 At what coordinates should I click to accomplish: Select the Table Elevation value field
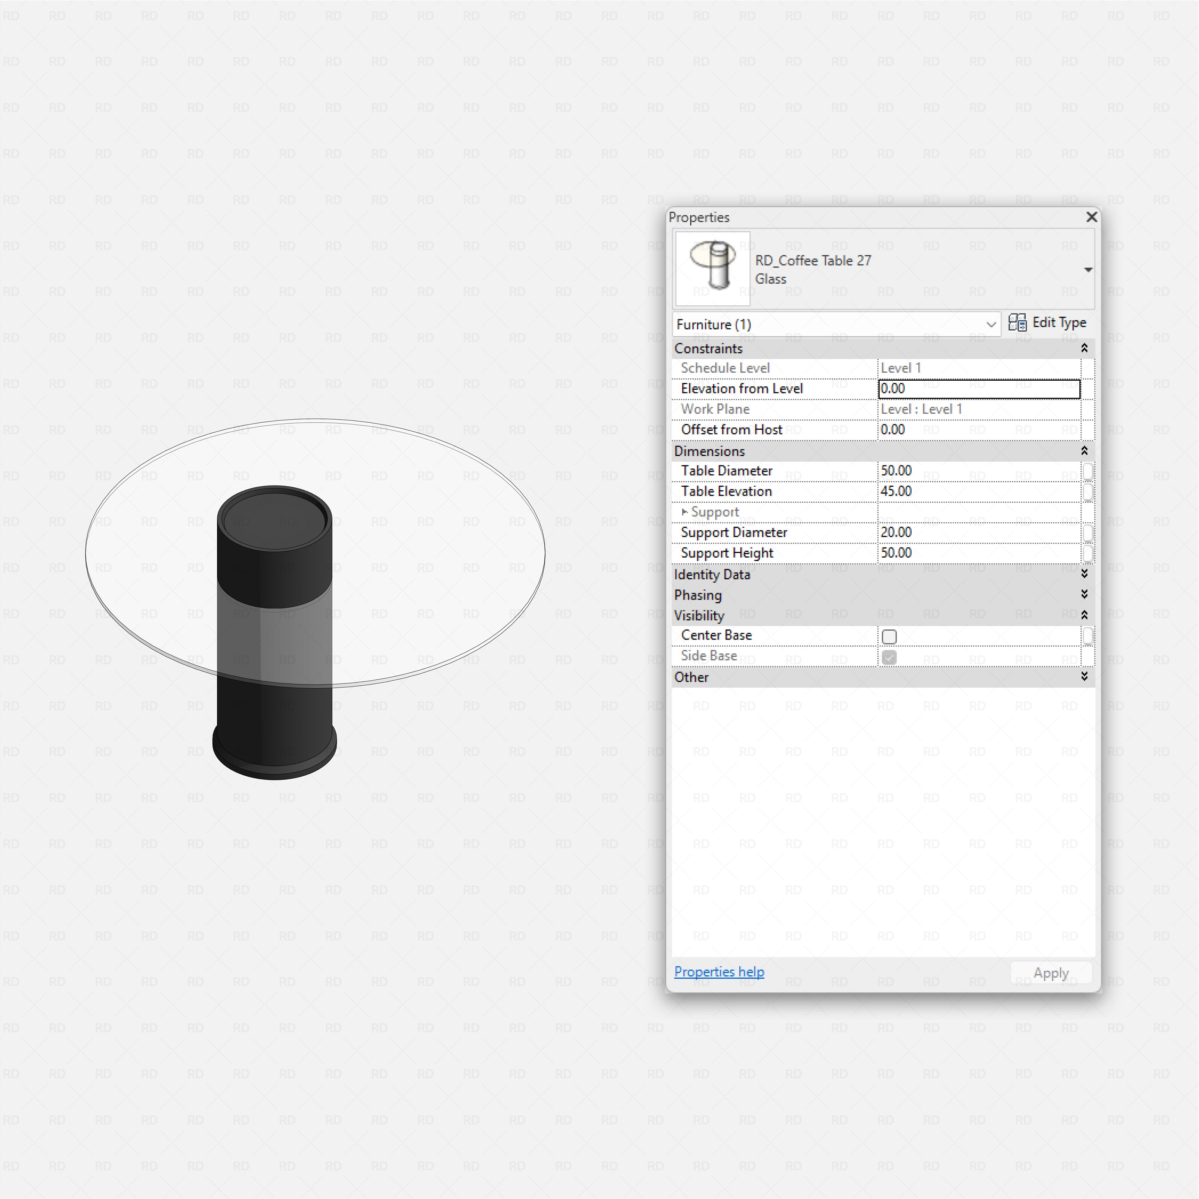click(979, 492)
